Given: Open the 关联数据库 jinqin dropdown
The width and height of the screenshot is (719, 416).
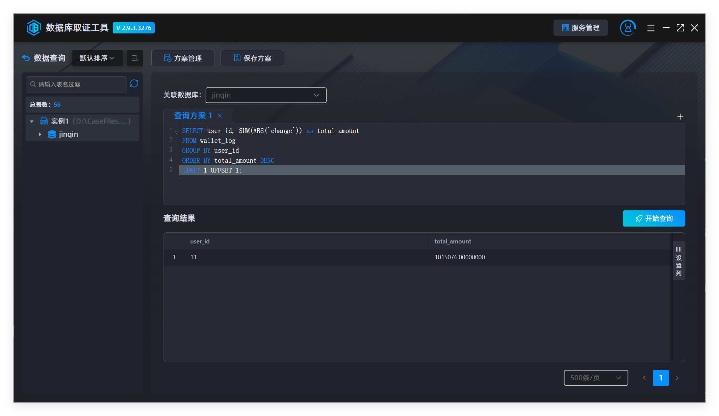Looking at the screenshot, I should pyautogui.click(x=266, y=95).
